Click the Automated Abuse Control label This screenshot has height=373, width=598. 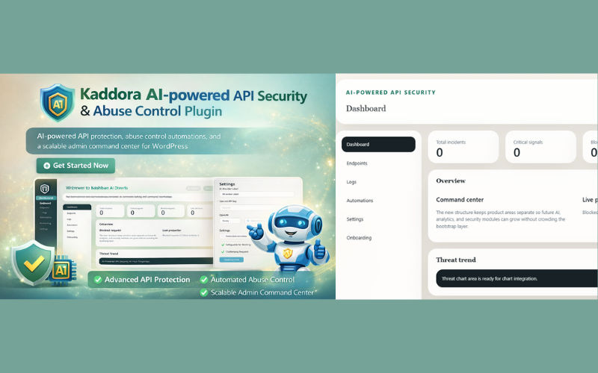[x=253, y=280]
